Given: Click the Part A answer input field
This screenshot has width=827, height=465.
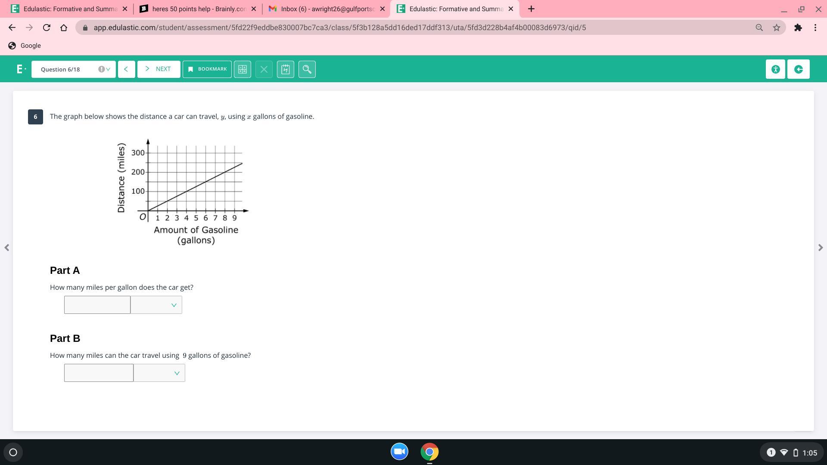Looking at the screenshot, I should click(97, 305).
